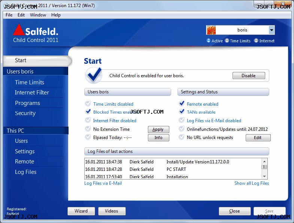Screen dimensions: 294x223
Task: Open the Edit menu
Action: click(21, 15)
